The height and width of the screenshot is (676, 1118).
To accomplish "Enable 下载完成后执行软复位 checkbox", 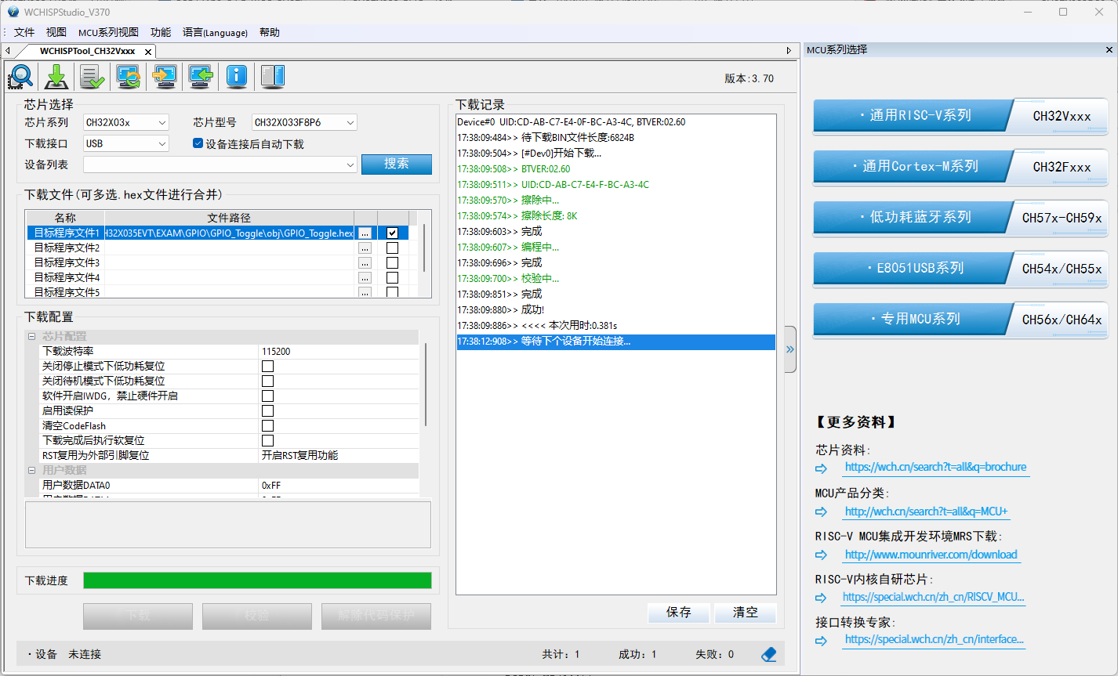I will pos(267,440).
